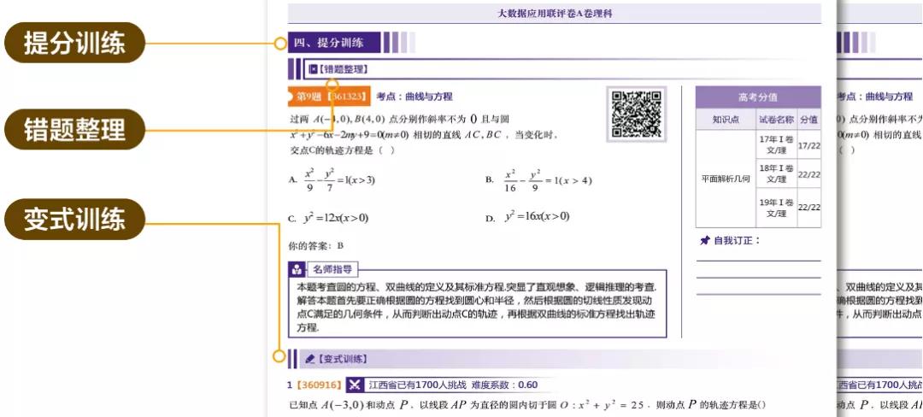Click the icon before 【错题整理】 heading

click(x=313, y=69)
